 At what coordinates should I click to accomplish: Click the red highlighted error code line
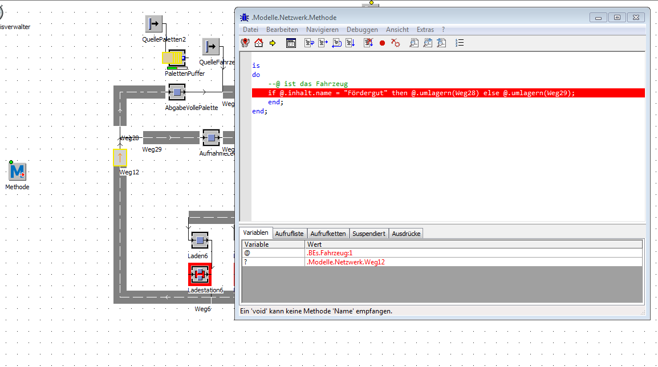(x=448, y=93)
